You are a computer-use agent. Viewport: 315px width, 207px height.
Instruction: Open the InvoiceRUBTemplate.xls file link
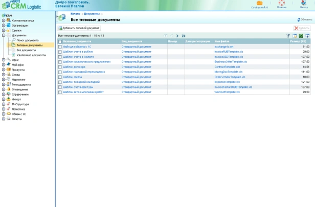(x=229, y=52)
